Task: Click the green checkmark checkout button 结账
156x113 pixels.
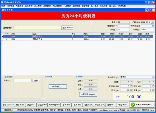Action: tap(142, 105)
